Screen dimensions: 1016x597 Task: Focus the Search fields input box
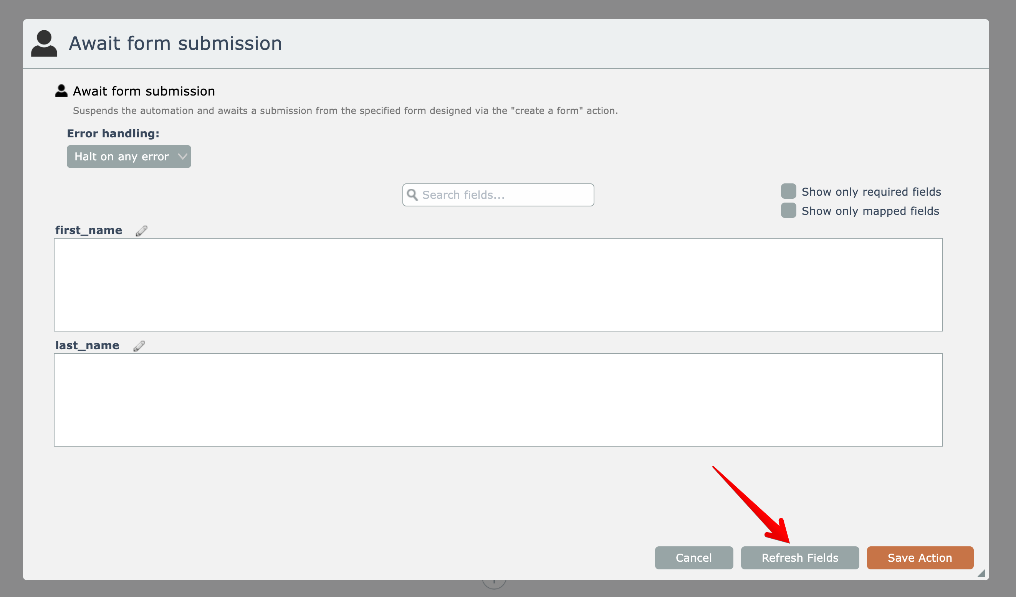tap(504, 195)
